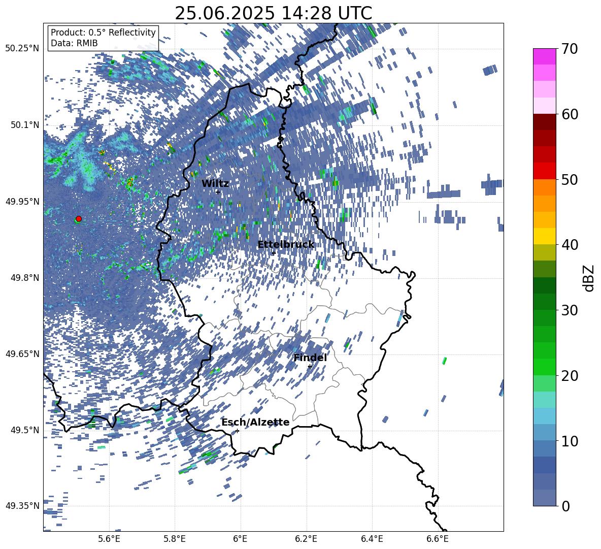Click the 5.6°E longitude label
The image size is (601, 549).
point(109,539)
